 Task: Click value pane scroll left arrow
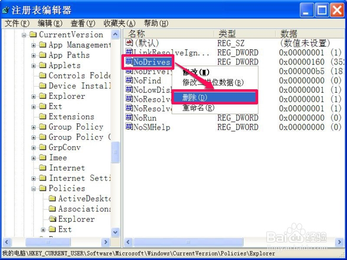point(128,242)
